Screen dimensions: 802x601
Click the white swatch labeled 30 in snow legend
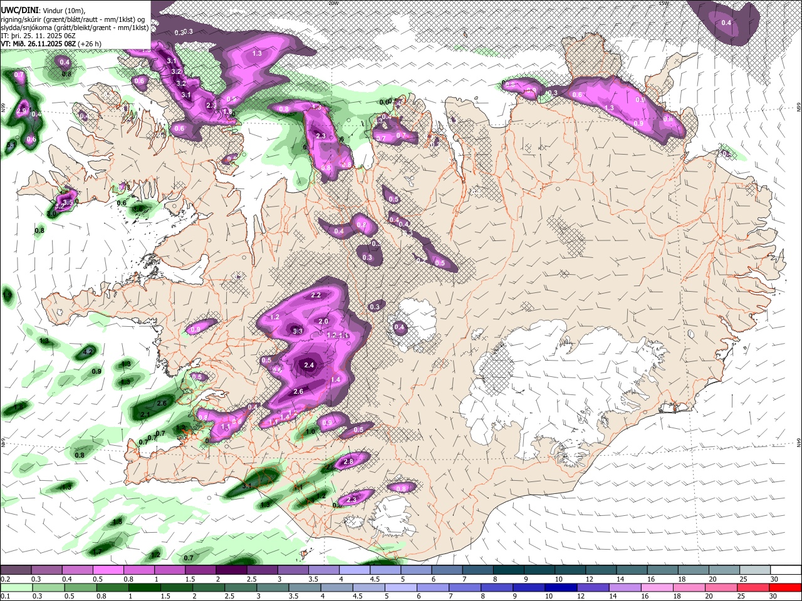[x=786, y=571]
